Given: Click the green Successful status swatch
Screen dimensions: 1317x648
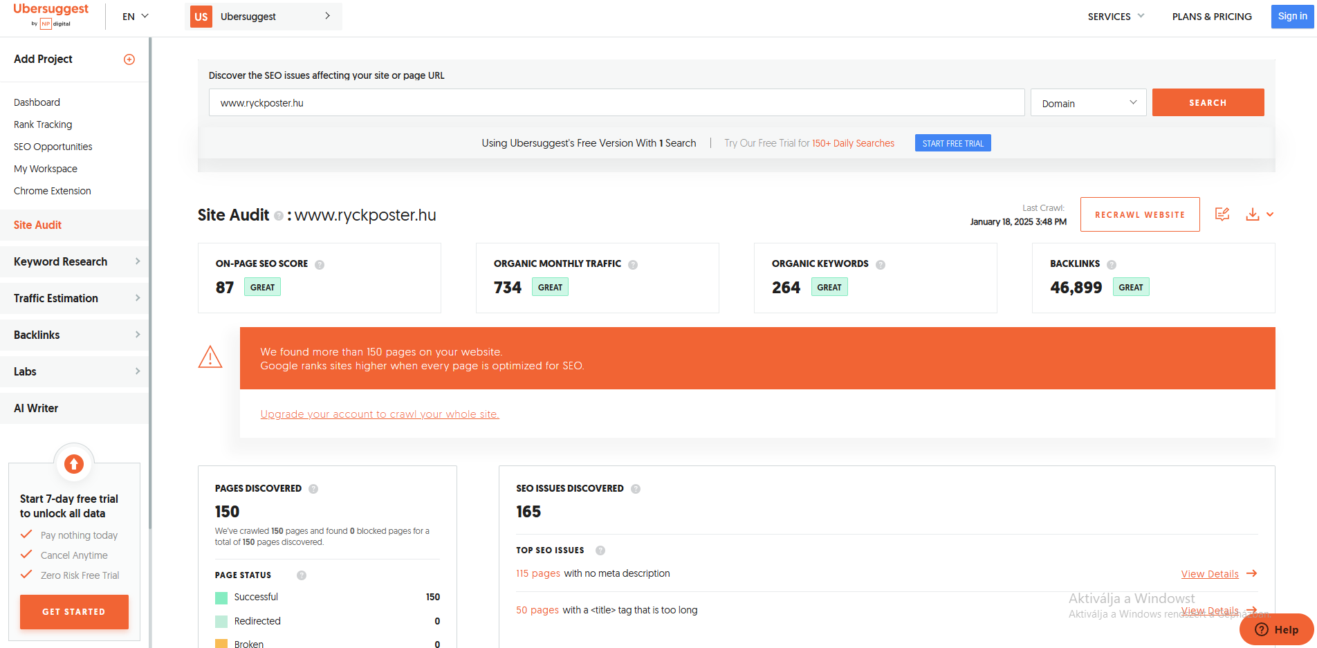Looking at the screenshot, I should point(221,598).
